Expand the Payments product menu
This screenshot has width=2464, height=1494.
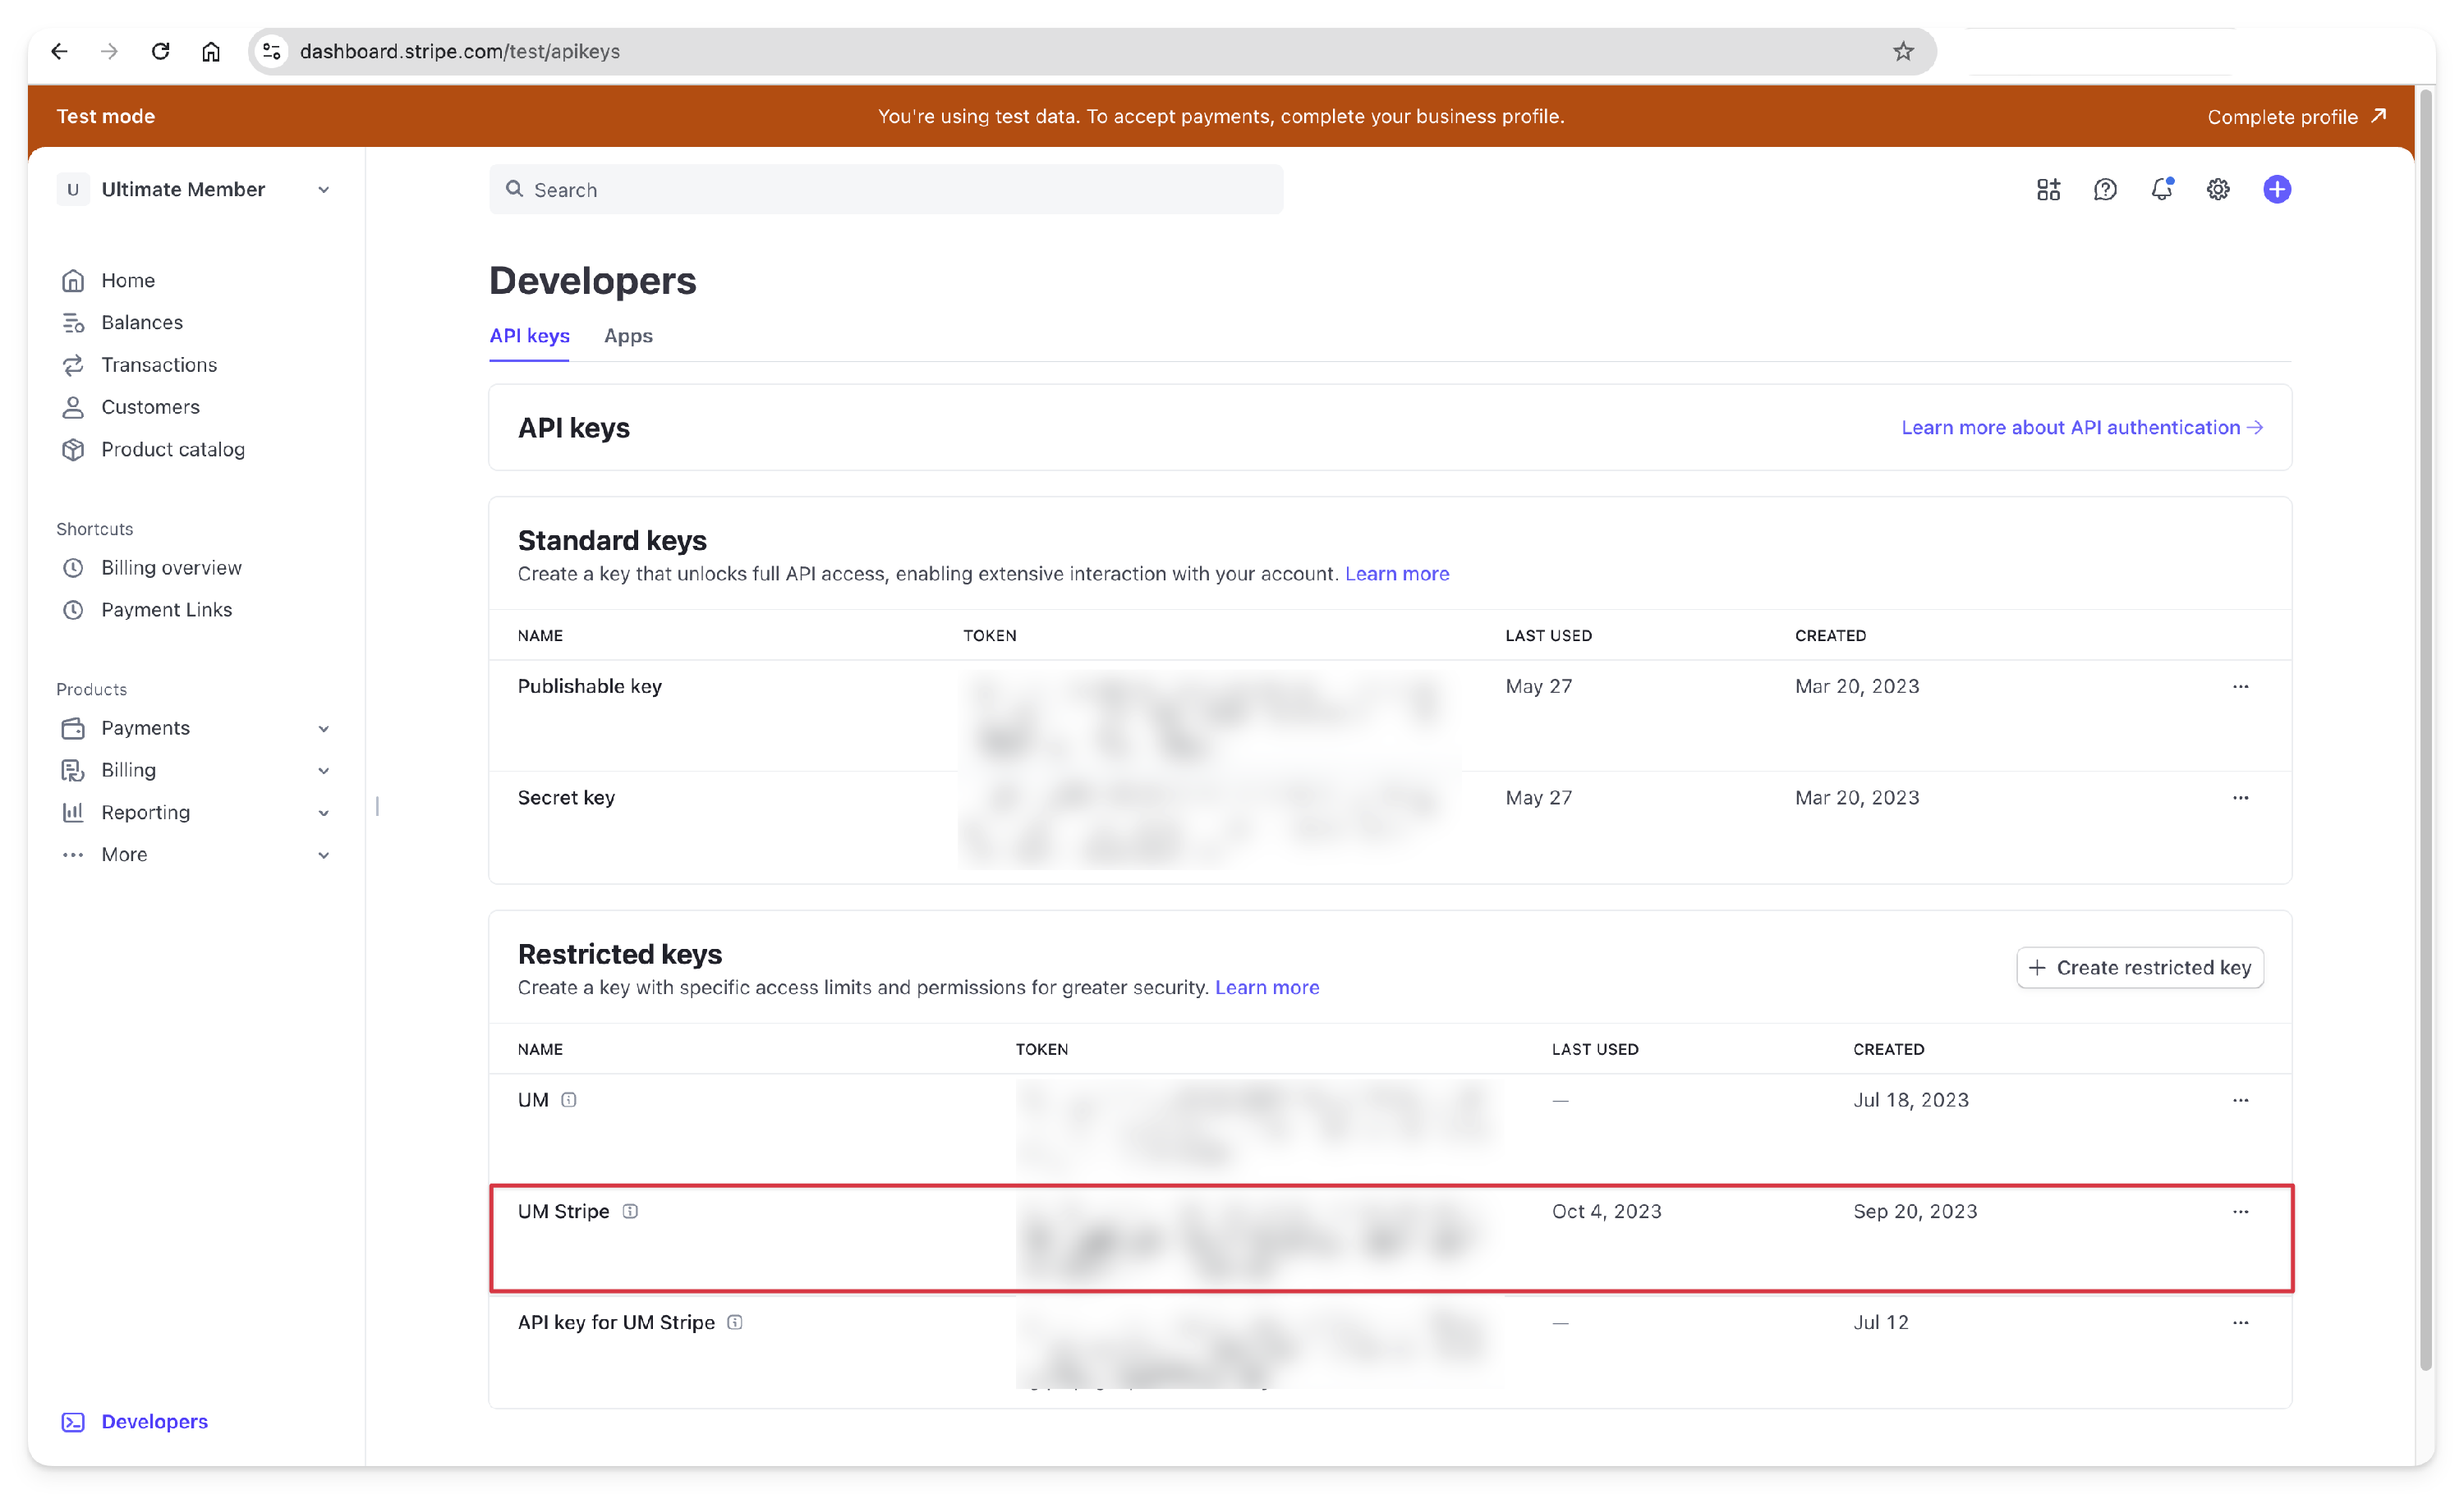tap(195, 727)
